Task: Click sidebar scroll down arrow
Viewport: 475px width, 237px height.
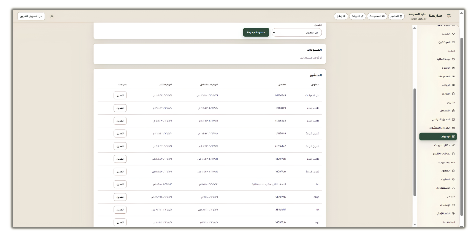Action: pyautogui.click(x=415, y=224)
